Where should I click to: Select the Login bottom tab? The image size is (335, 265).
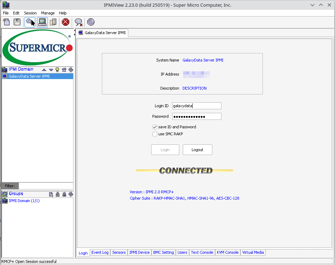[x=83, y=253]
